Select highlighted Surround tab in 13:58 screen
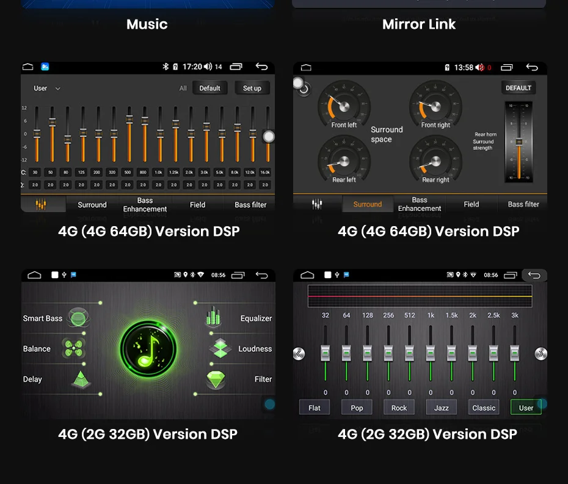 [367, 204]
